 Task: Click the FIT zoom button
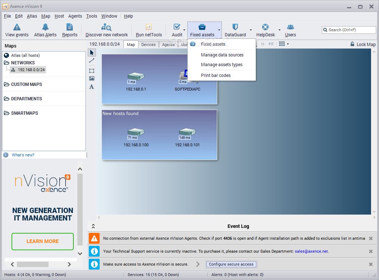(x=271, y=44)
